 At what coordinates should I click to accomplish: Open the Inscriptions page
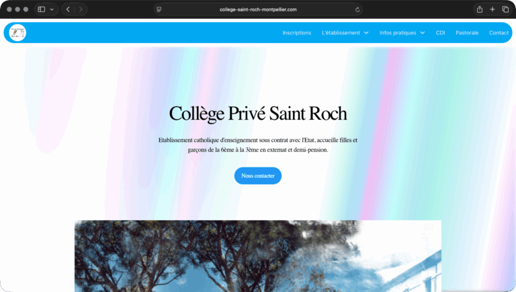(x=297, y=32)
